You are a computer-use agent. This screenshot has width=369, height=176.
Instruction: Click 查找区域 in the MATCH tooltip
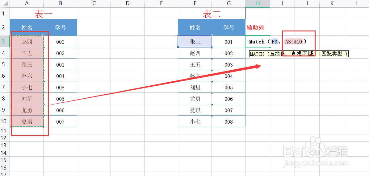pos(302,54)
